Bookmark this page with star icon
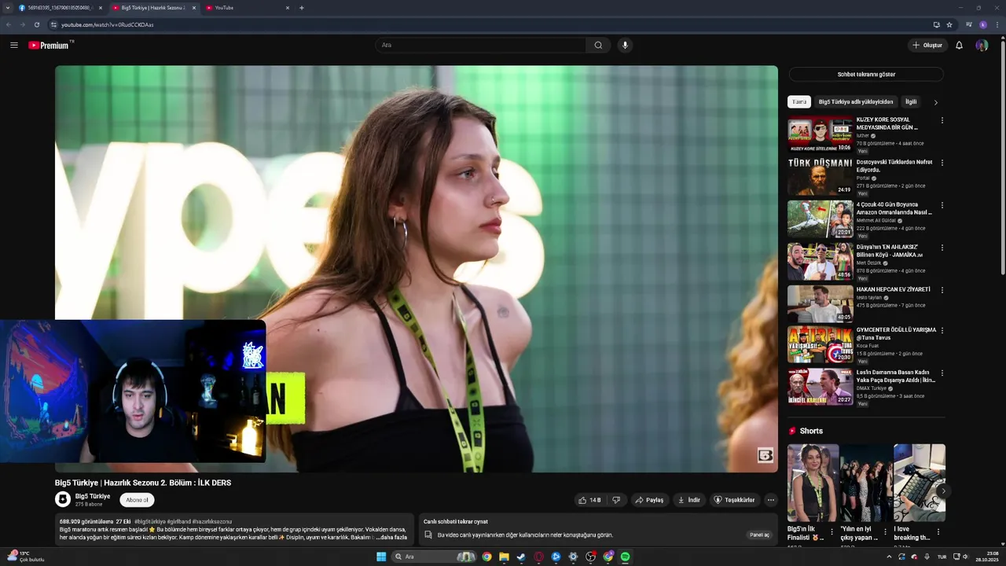This screenshot has height=566, width=1006. point(949,24)
